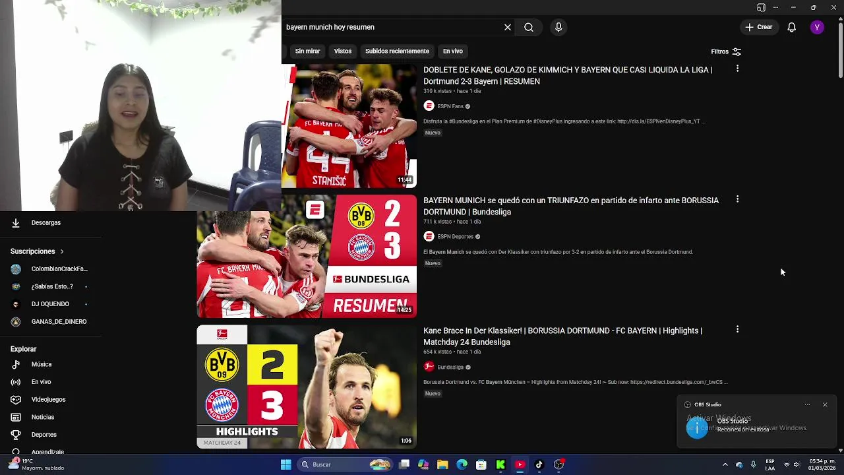The width and height of the screenshot is (844, 475).
Task: Open network and volume quick settings
Action: [791, 464]
